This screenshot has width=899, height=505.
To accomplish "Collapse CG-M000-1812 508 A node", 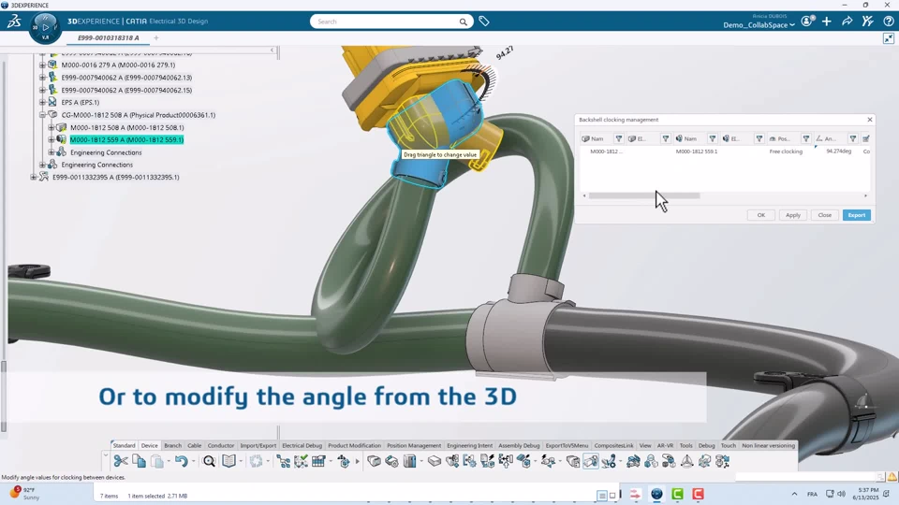I will (42, 114).
